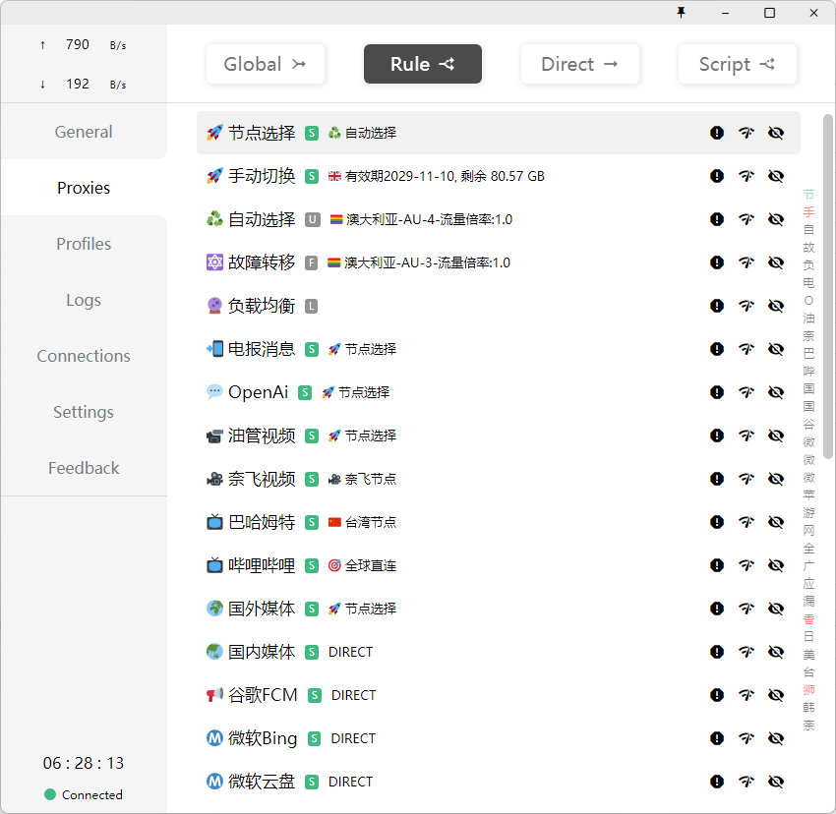
Task: Hide the 节点选择 group with the eye toggle
Action: 776,132
